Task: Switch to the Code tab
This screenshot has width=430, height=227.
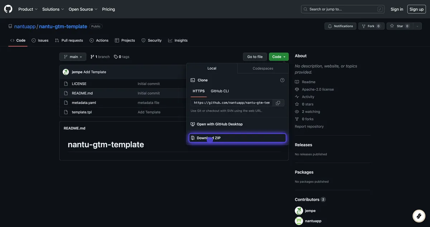Action: pyautogui.click(x=18, y=40)
